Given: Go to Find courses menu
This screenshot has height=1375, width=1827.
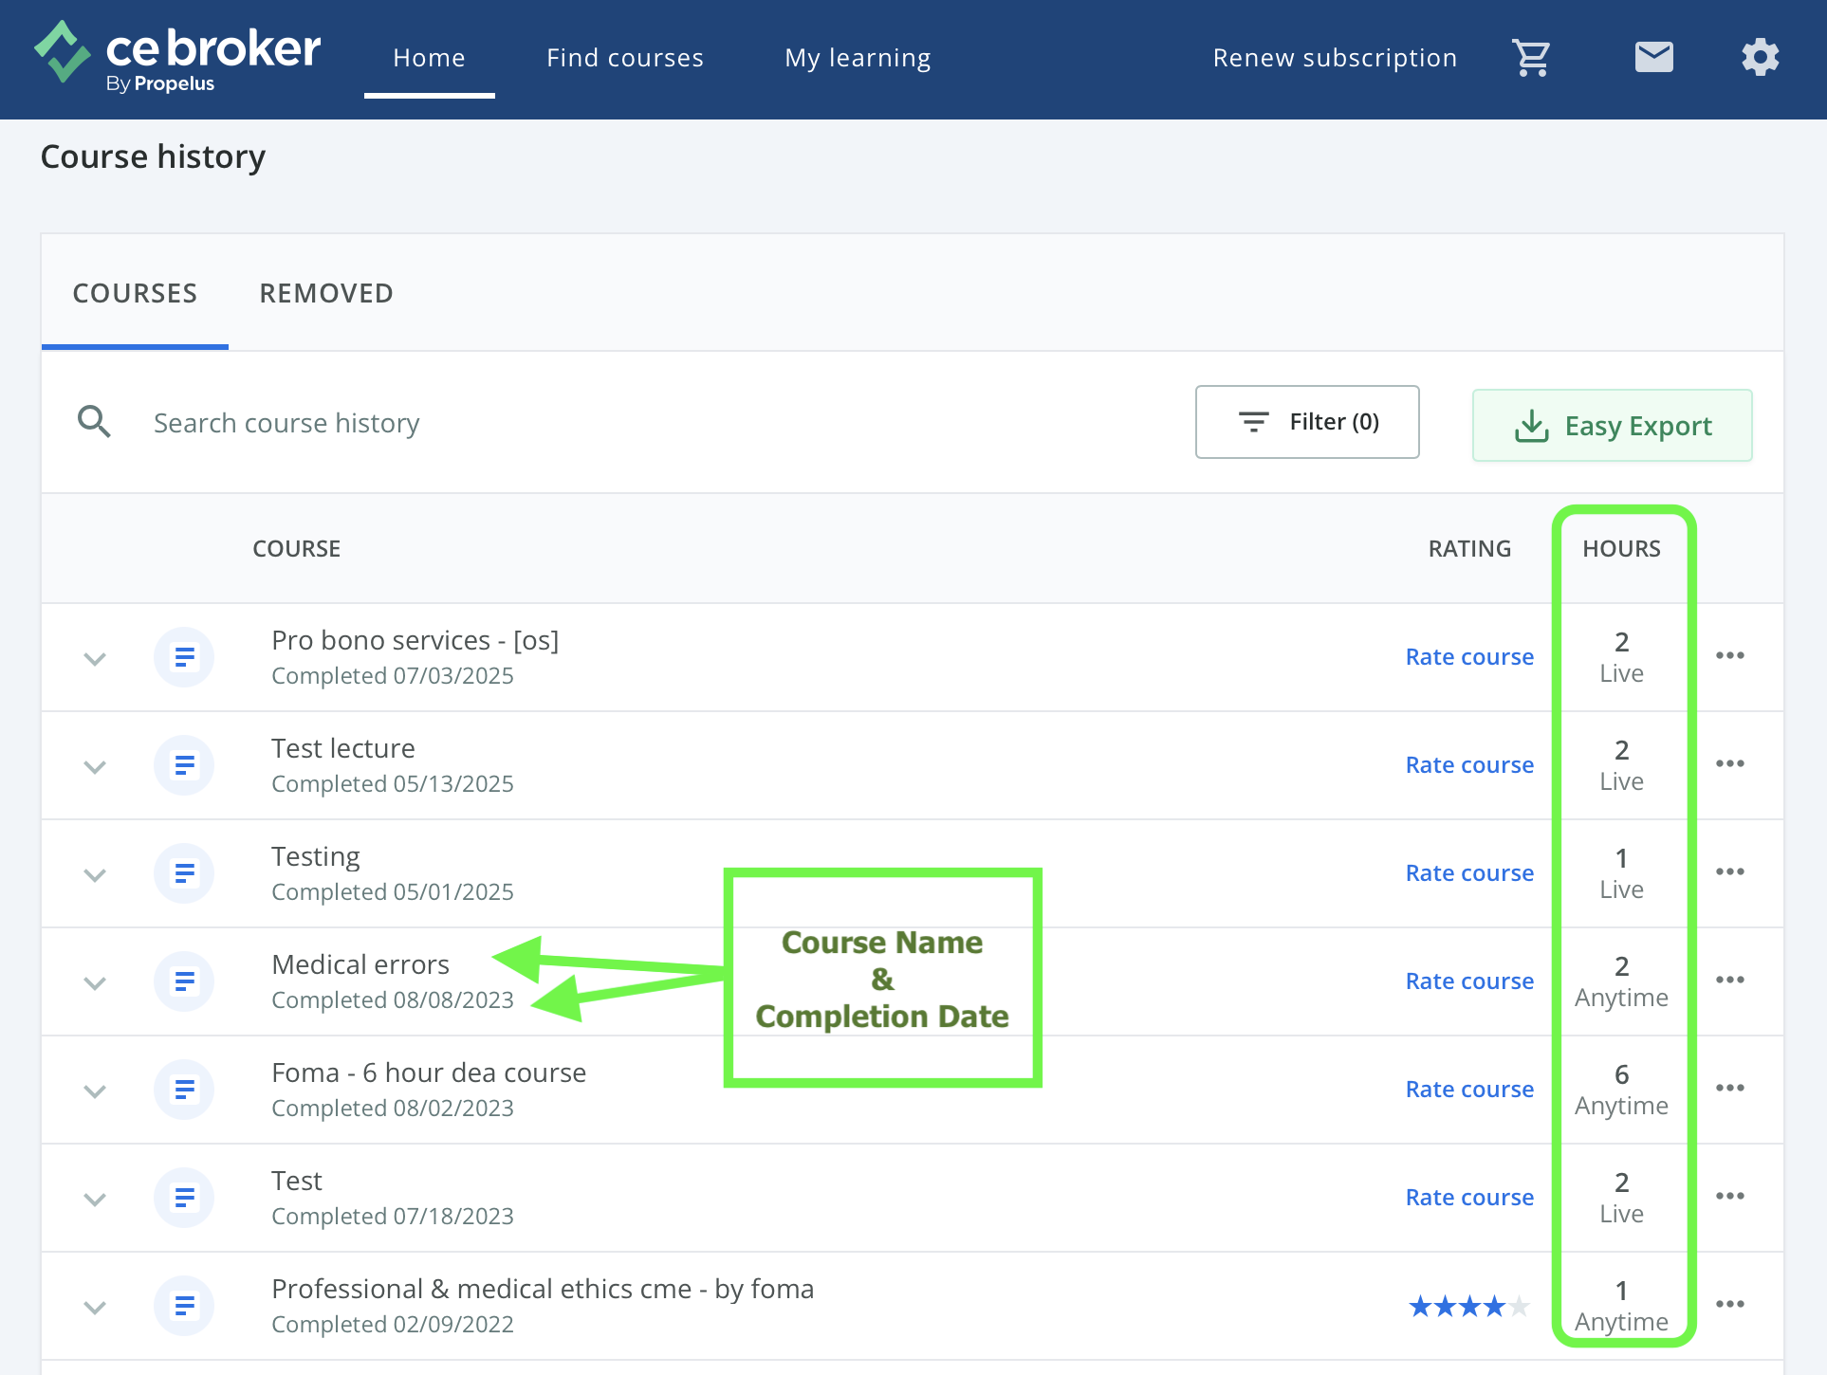Looking at the screenshot, I should pyautogui.click(x=624, y=58).
